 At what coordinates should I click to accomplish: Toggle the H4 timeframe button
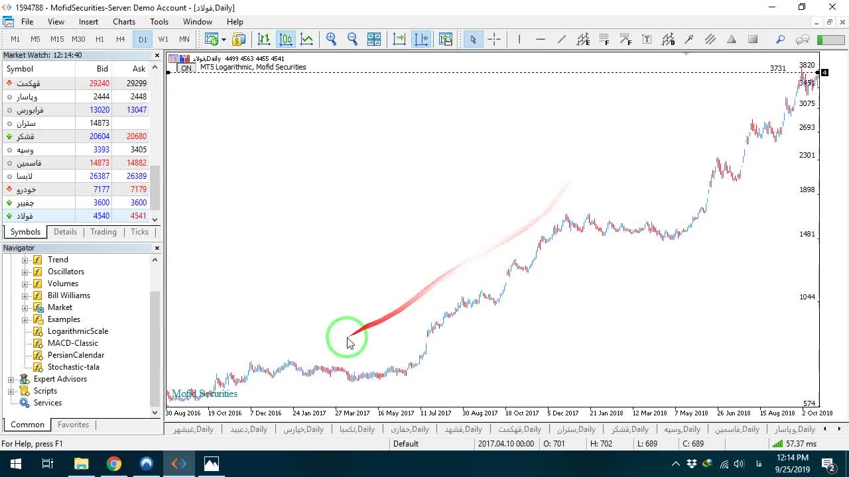pyautogui.click(x=121, y=39)
